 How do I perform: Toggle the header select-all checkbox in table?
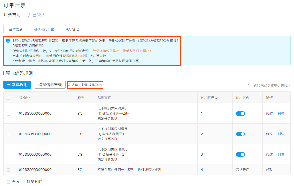pos(9,98)
